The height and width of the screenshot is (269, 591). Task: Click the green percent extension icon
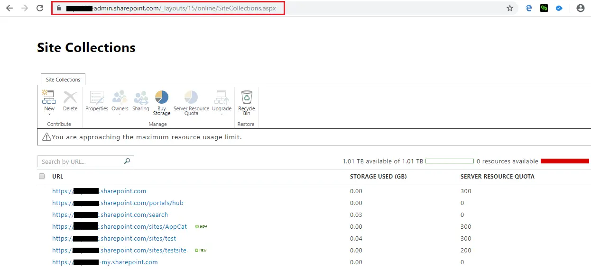point(544,8)
